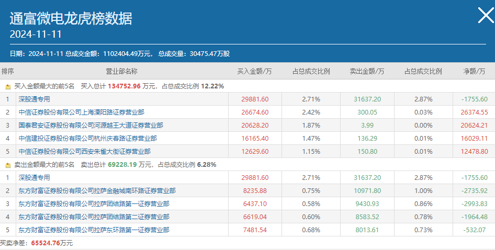The image size is (495, 250).
Task: Click the net amount 20624.21 cell
Action: pyautogui.click(x=474, y=126)
